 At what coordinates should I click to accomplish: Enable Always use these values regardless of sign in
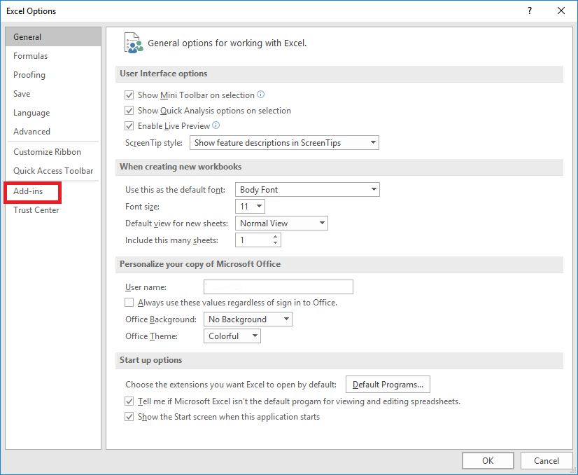tap(129, 302)
